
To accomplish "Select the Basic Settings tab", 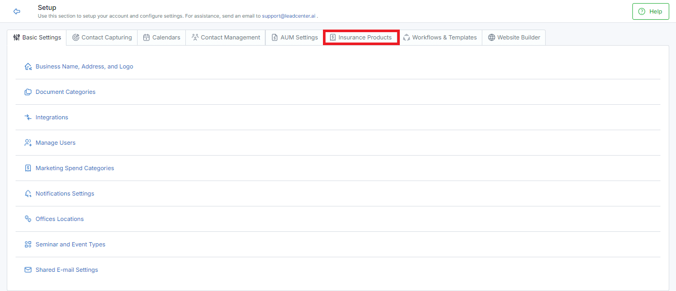I will coord(37,37).
